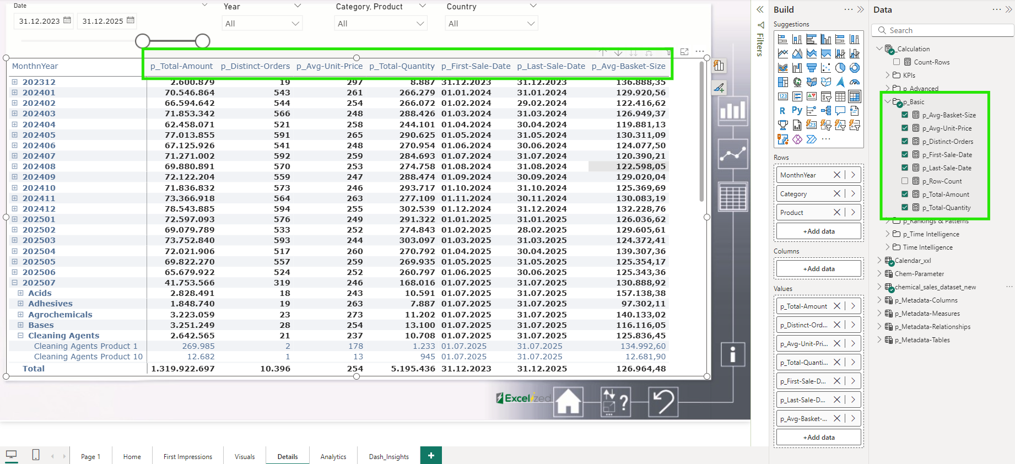
Task: Select the Python visual icon
Action: 797,111
